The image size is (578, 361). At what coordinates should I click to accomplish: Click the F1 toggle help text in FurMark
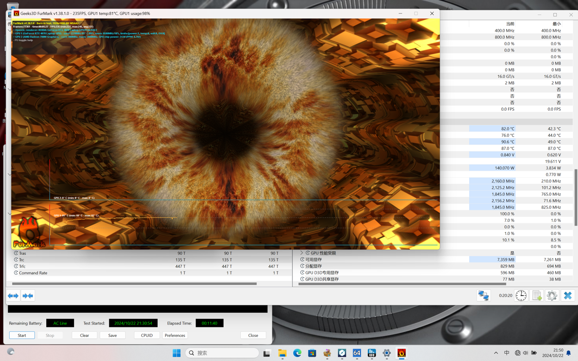click(23, 40)
